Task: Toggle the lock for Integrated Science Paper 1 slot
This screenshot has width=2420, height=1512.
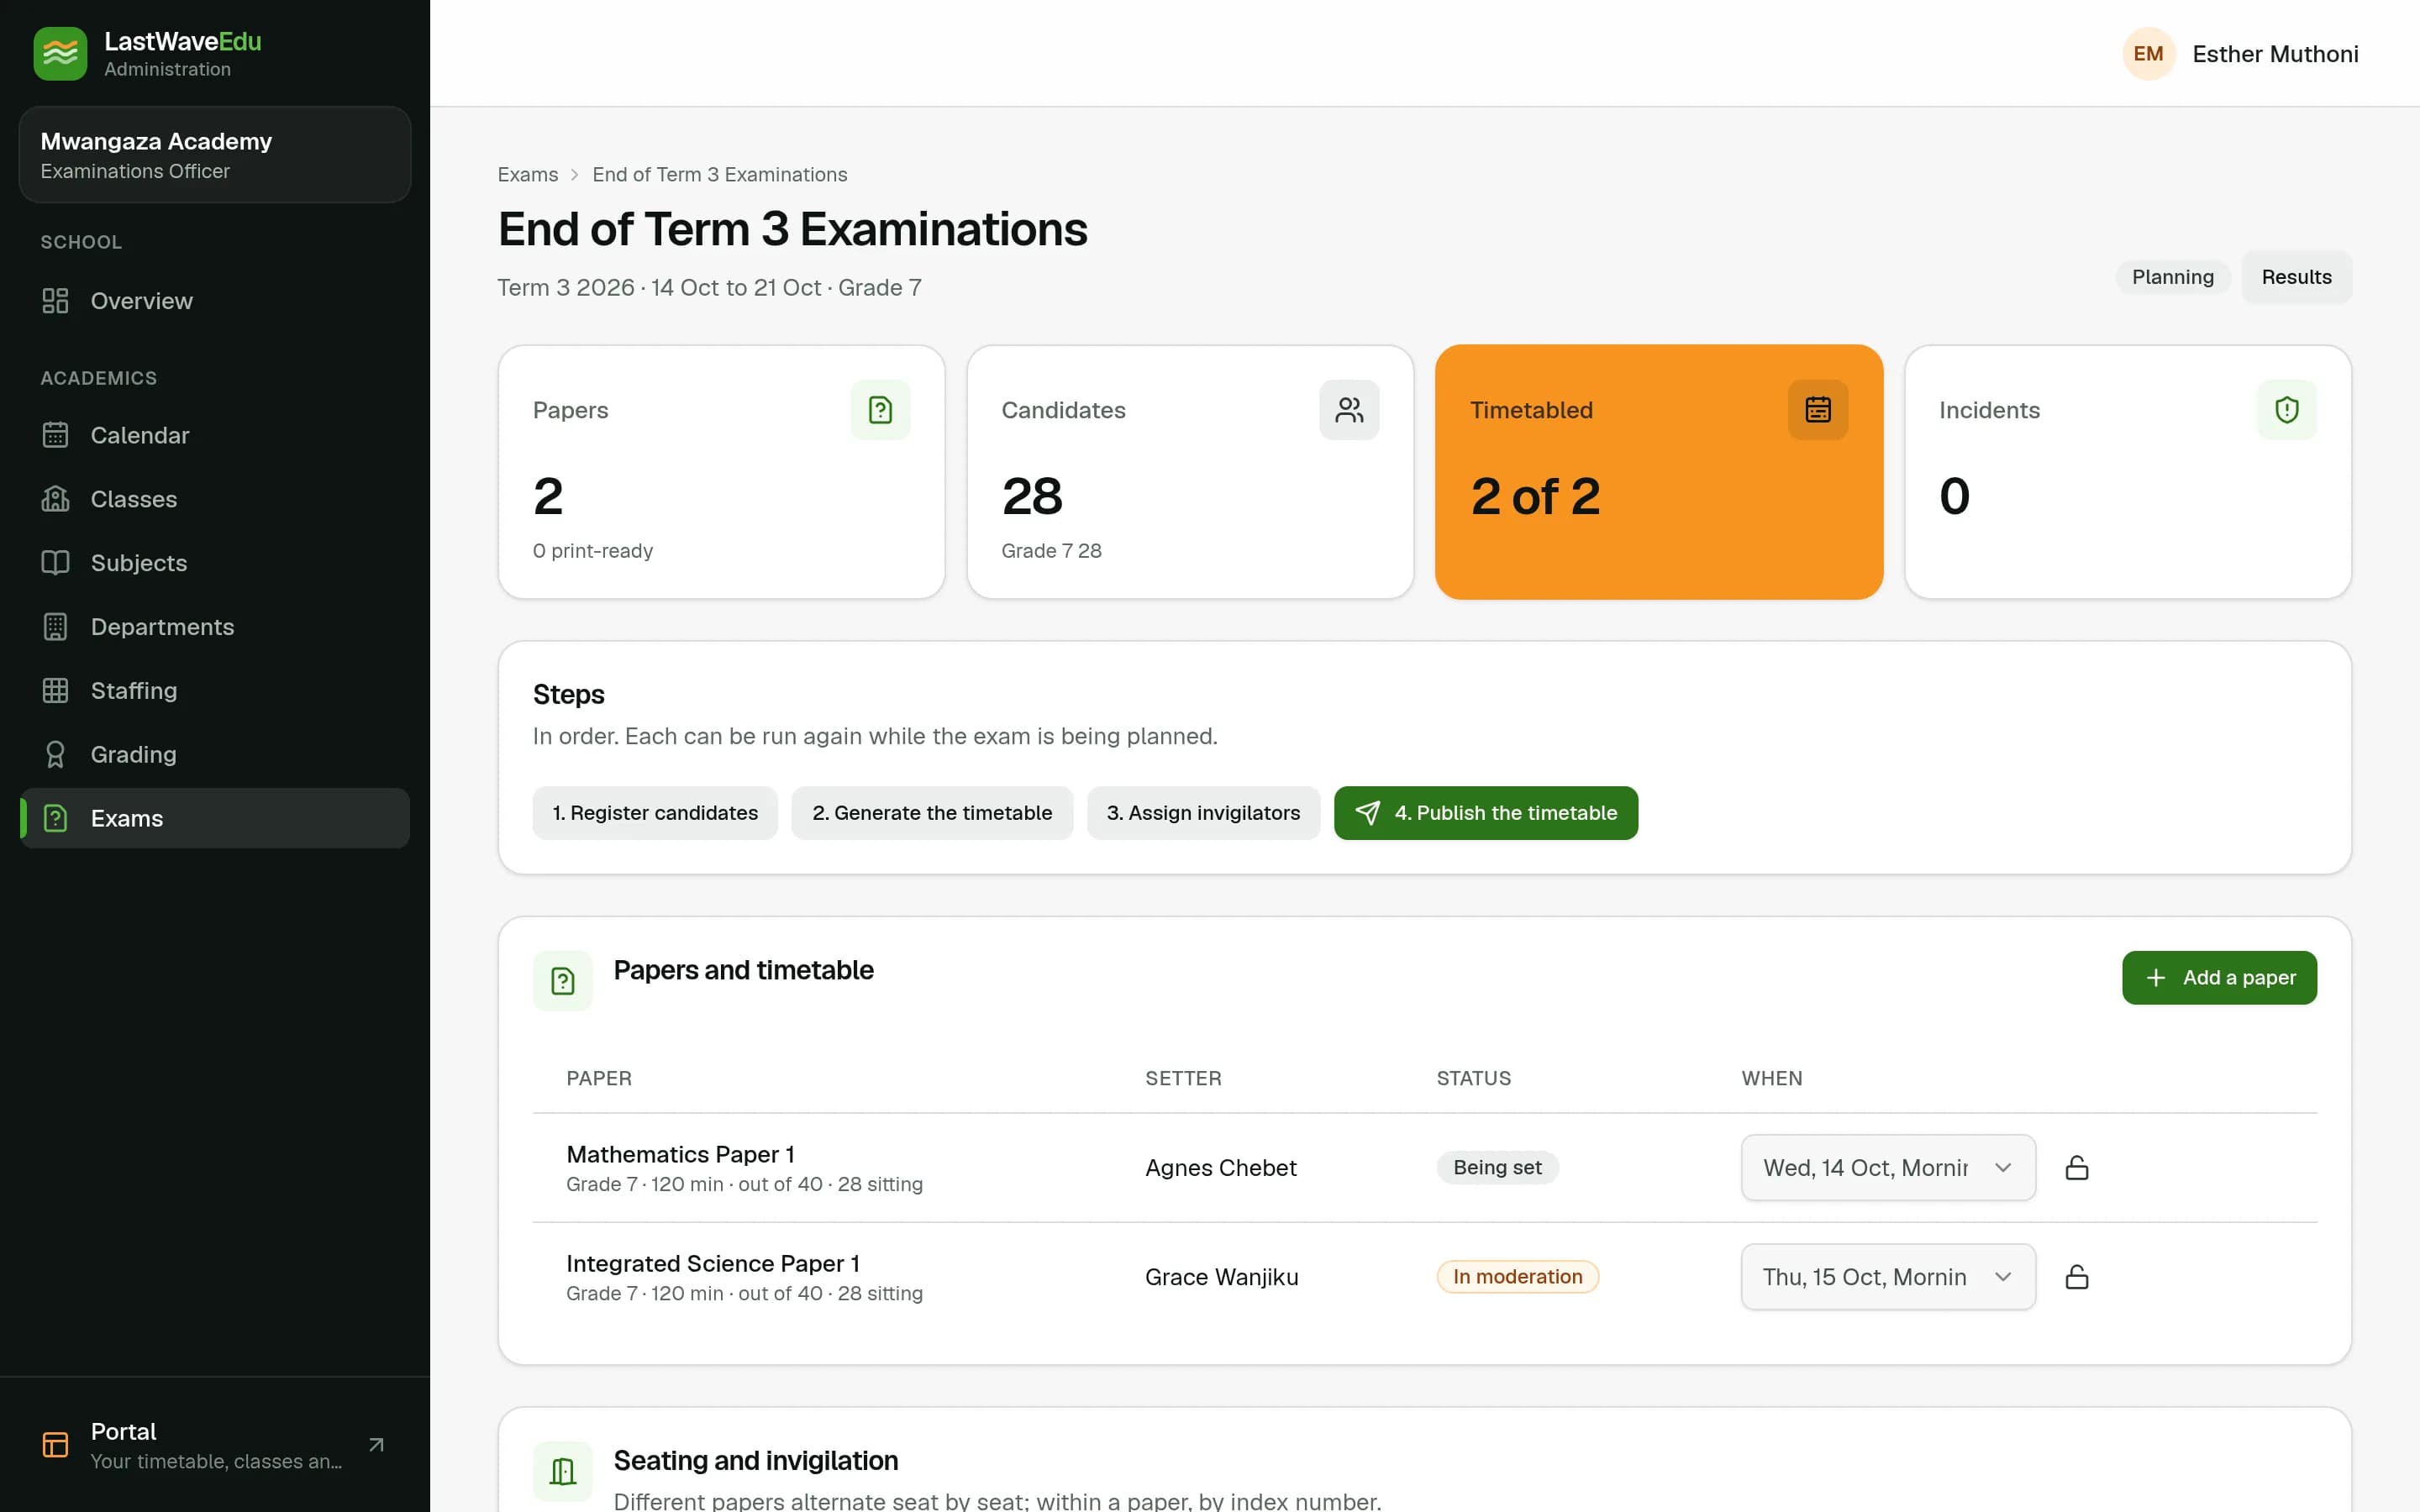Action: [2077, 1277]
